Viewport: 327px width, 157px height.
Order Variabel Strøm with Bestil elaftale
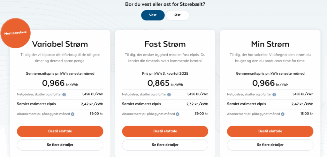60,131
